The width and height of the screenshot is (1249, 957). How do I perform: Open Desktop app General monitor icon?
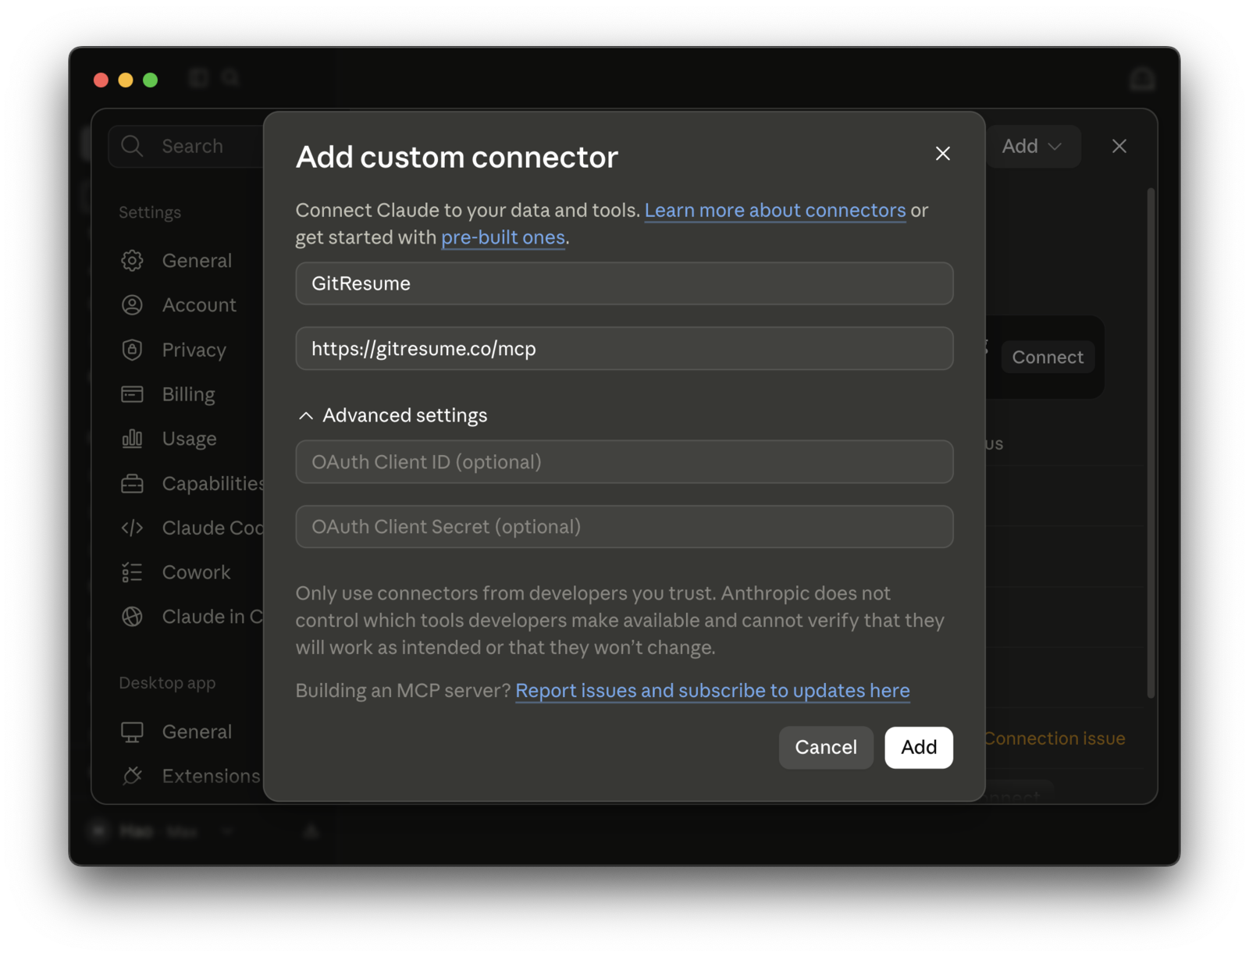[x=132, y=732]
